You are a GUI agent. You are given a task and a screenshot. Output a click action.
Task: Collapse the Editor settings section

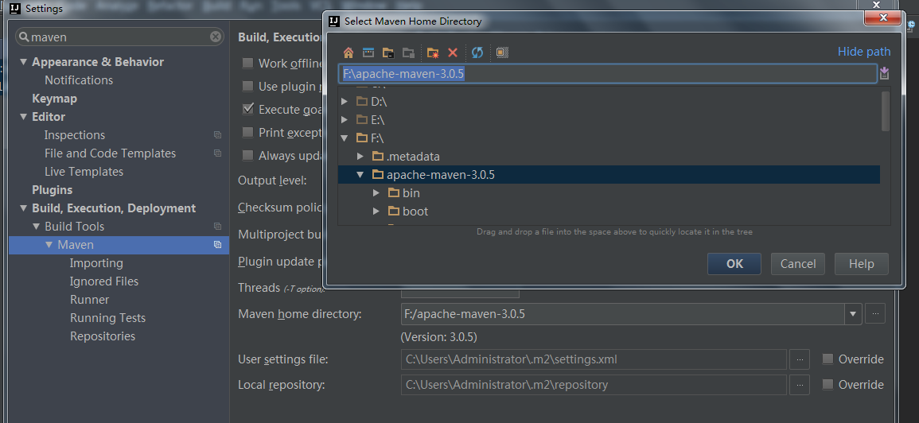coord(23,117)
